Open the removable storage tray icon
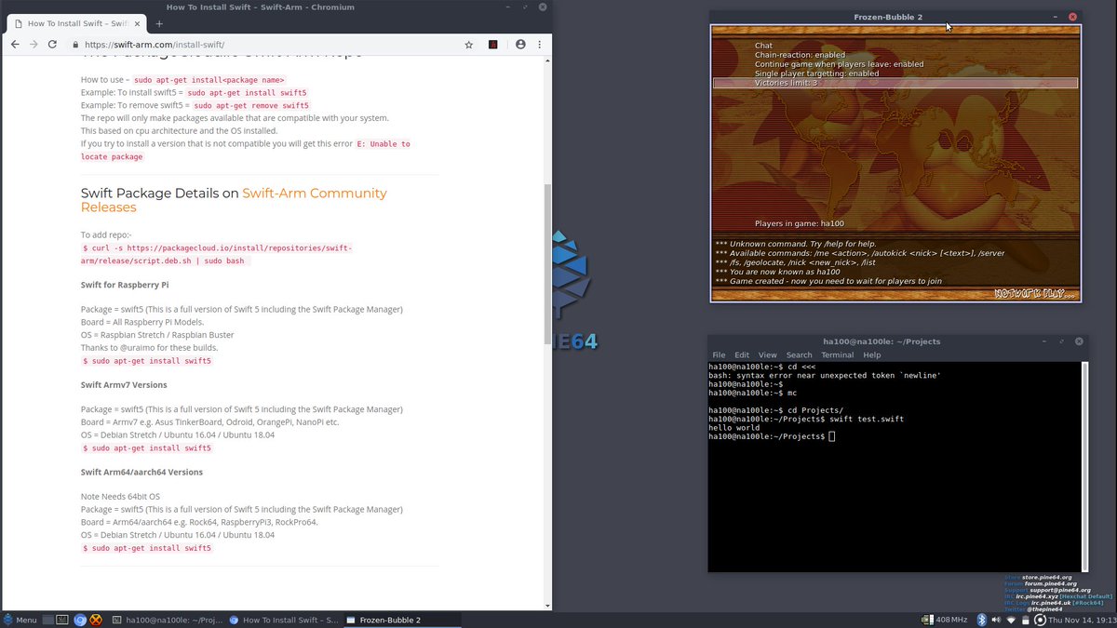 pos(1027,620)
